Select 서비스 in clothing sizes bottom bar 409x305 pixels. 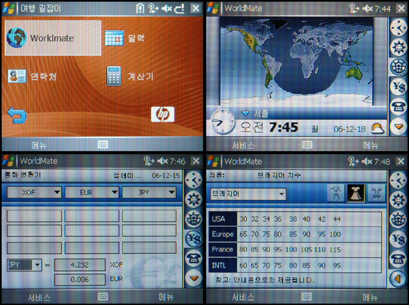point(243,298)
